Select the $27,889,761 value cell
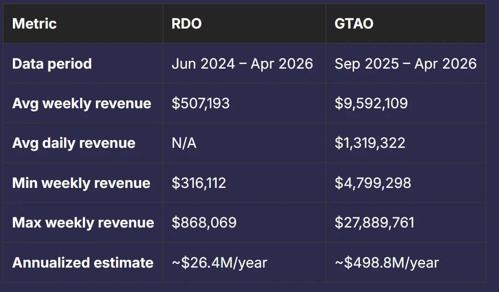Viewport: 499px width, 292px height. pyautogui.click(x=374, y=223)
